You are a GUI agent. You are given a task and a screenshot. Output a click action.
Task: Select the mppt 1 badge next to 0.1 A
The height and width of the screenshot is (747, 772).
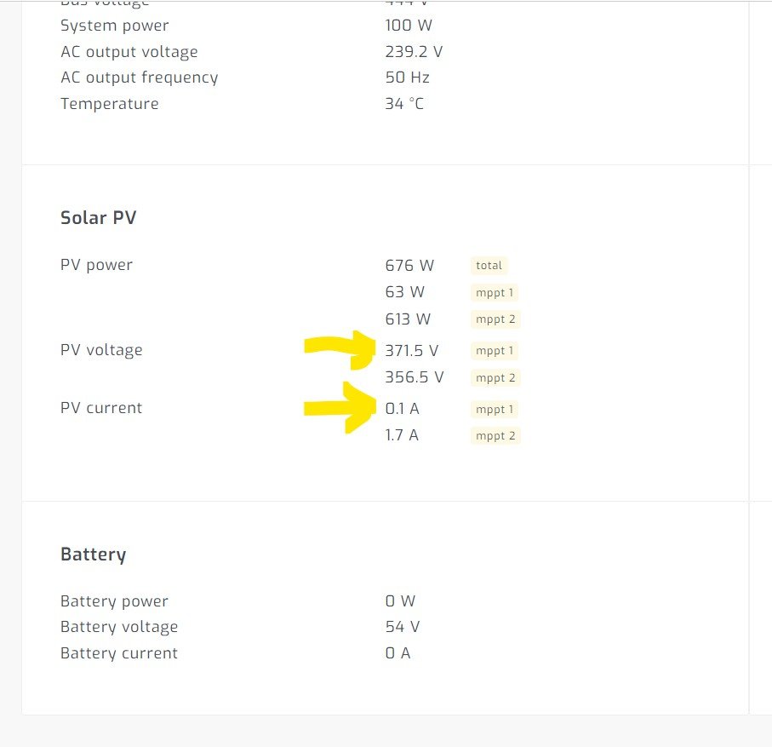[x=495, y=410]
